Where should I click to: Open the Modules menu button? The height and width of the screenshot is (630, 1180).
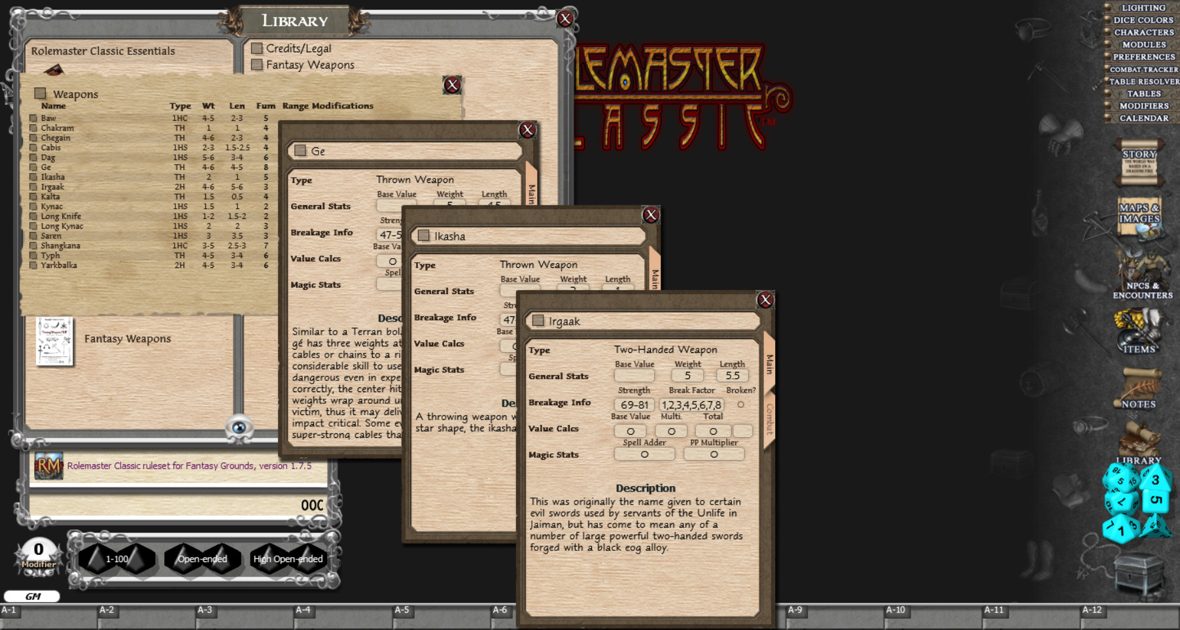[x=1143, y=44]
